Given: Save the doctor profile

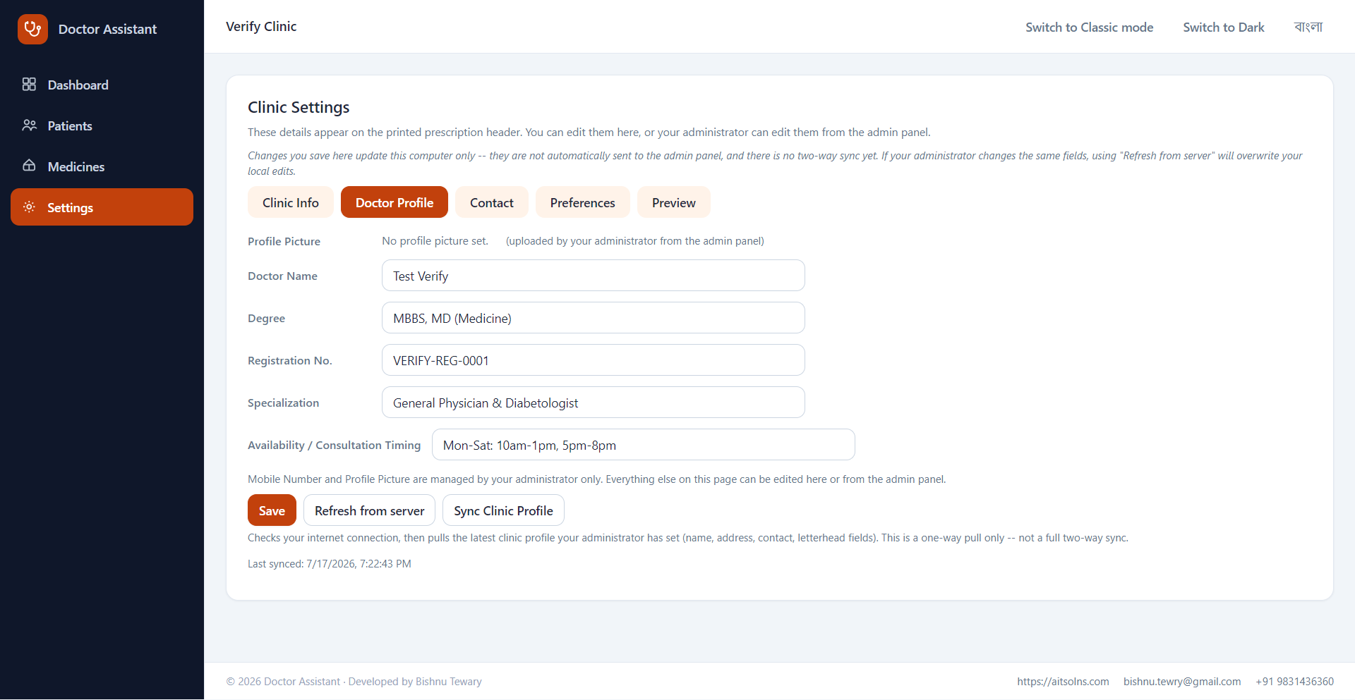Looking at the screenshot, I should 272,510.
